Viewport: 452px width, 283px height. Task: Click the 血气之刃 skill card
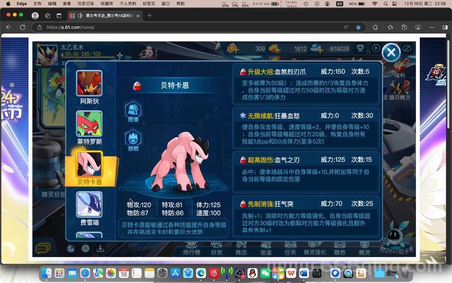[306, 172]
